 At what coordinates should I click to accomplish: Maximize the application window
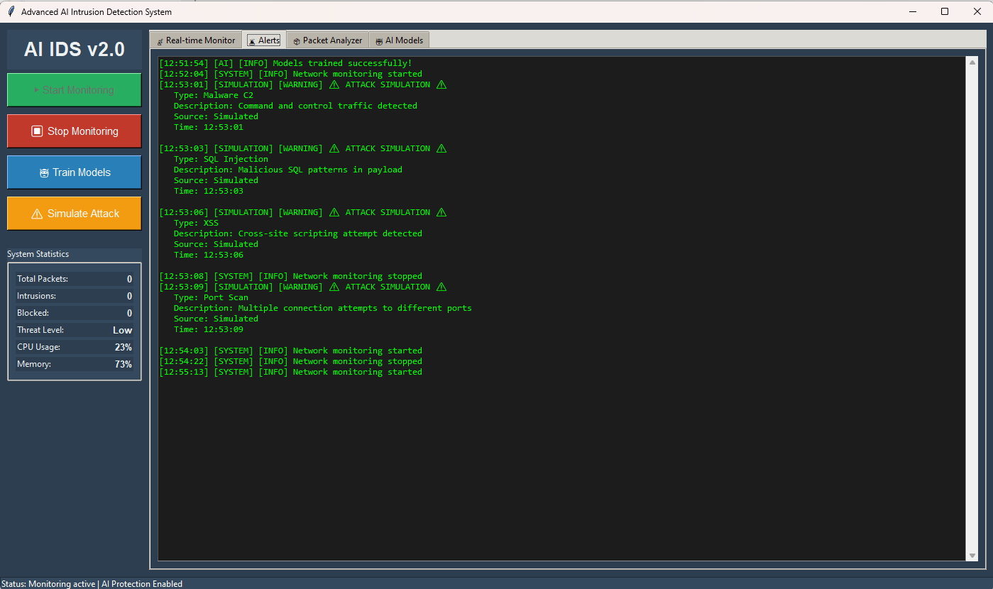(944, 11)
